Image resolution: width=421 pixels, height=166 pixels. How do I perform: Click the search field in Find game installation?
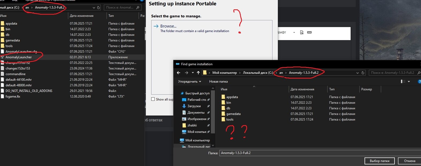click(x=394, y=73)
